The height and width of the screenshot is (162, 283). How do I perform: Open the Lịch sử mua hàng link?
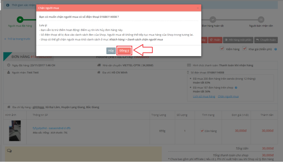204,96
